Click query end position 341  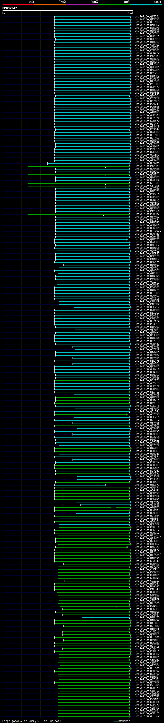[x=129, y=13]
